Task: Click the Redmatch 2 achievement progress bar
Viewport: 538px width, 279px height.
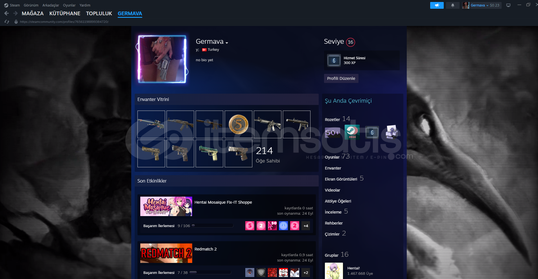Action: click(210, 273)
